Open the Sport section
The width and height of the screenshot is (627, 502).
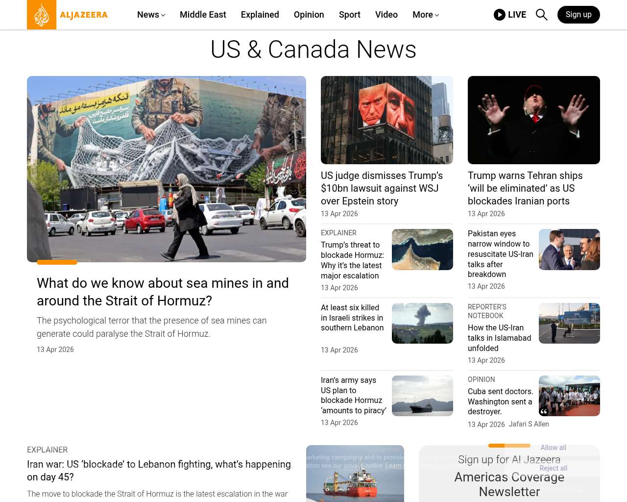tap(349, 15)
